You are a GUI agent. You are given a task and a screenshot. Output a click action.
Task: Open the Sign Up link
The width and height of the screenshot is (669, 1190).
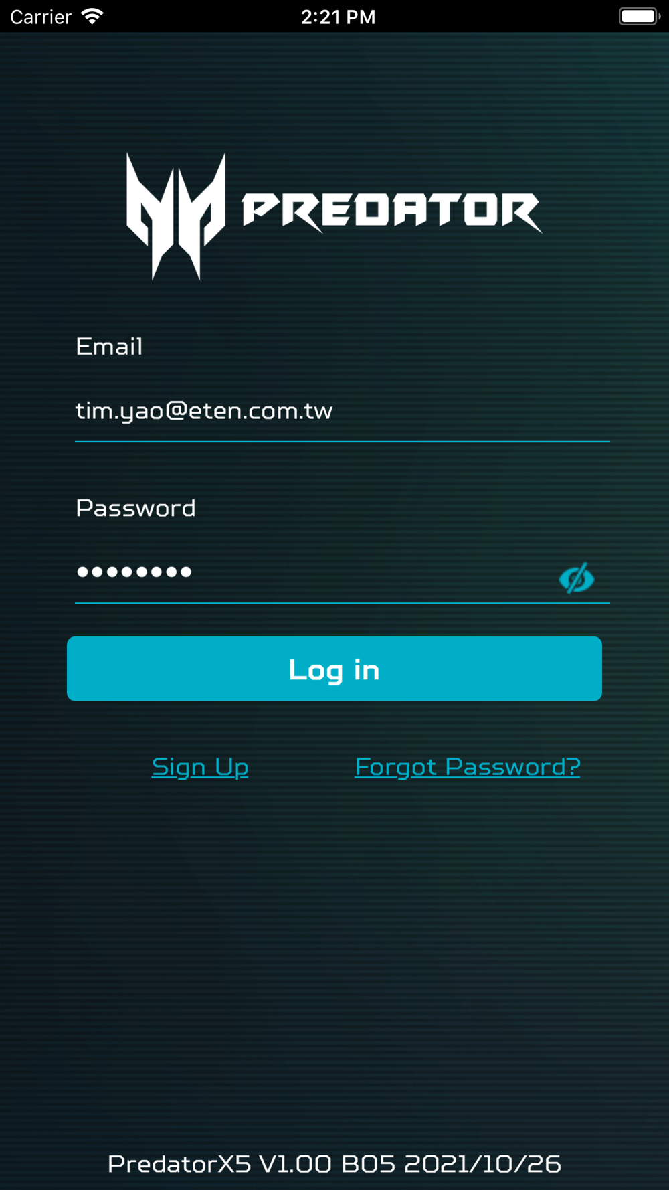pyautogui.click(x=200, y=767)
